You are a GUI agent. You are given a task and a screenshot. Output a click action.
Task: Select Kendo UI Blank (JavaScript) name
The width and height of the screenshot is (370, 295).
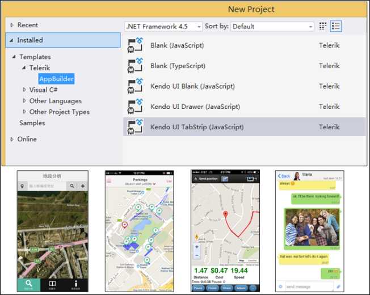(192, 86)
